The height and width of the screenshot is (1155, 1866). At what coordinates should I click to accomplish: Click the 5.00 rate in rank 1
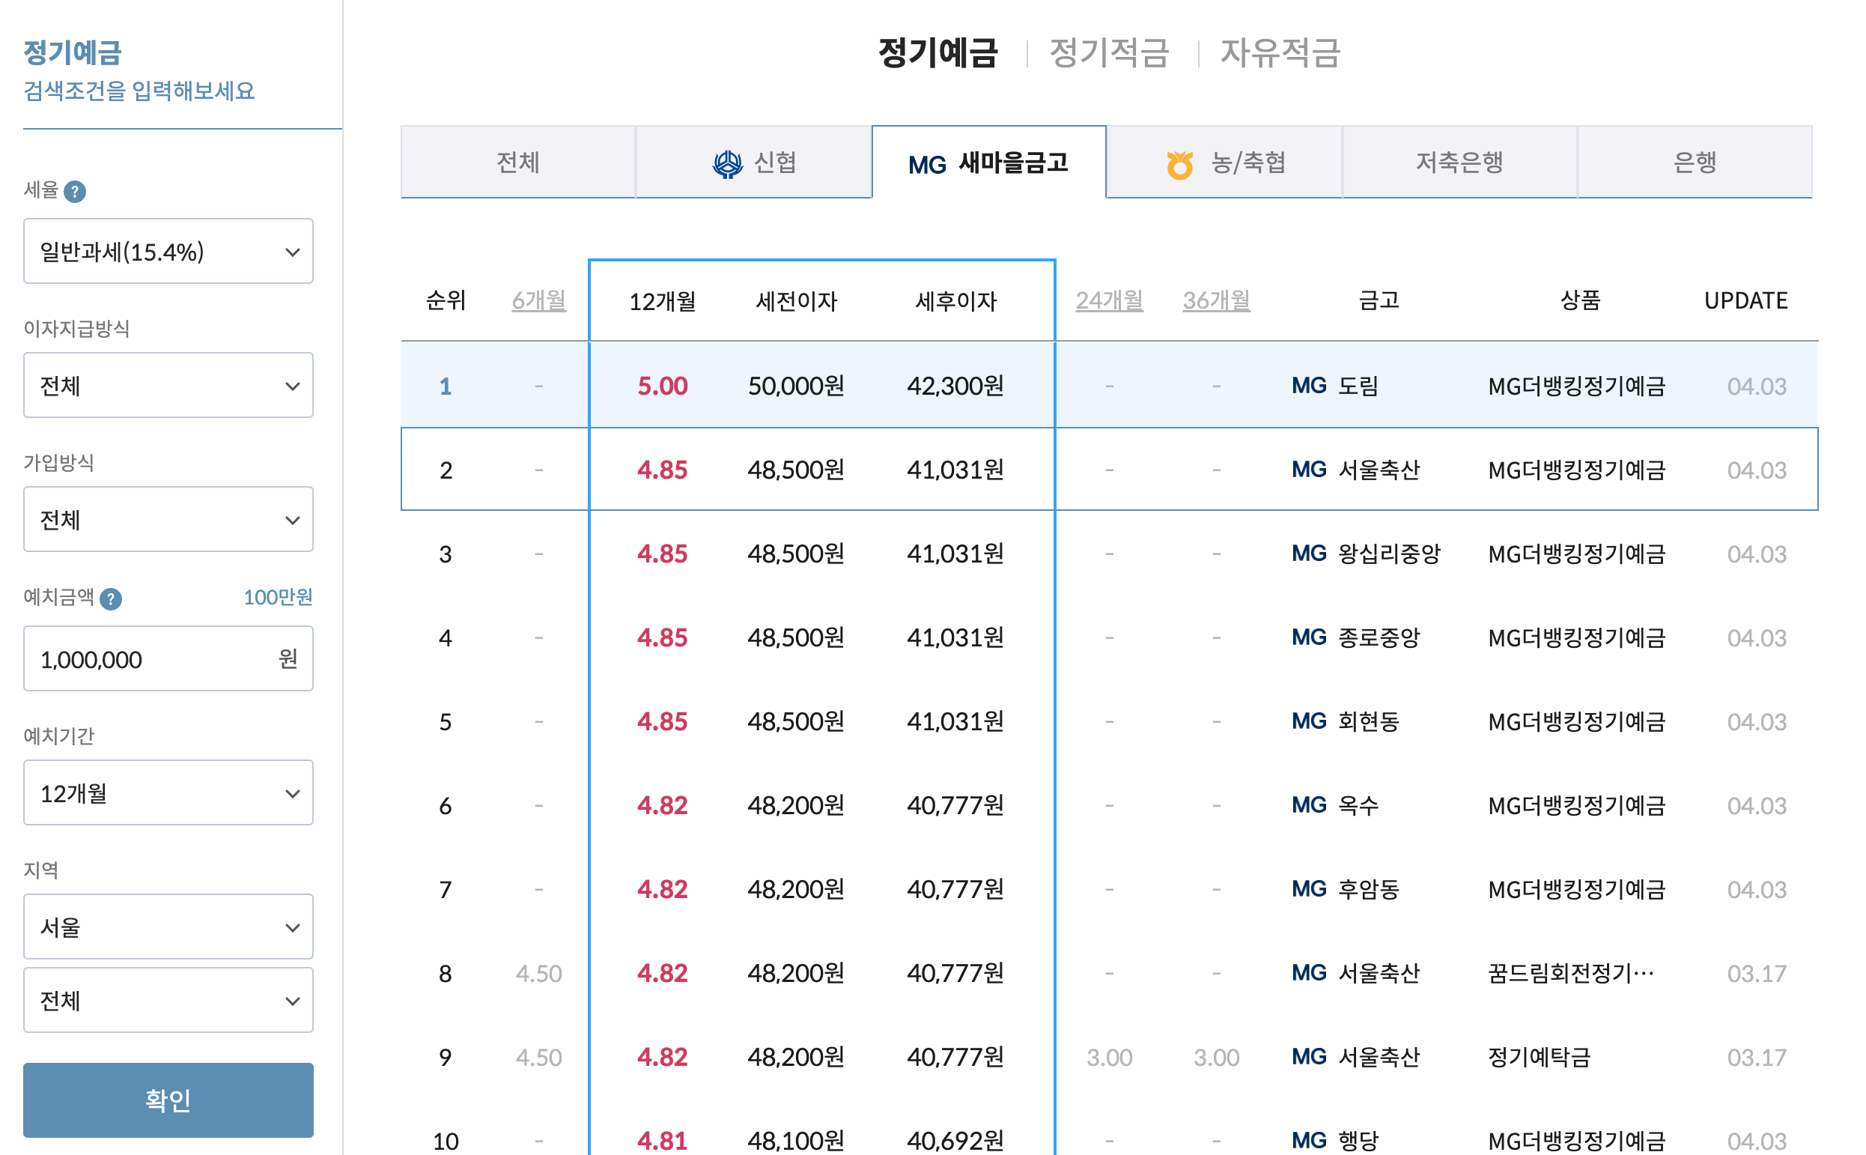coord(662,386)
